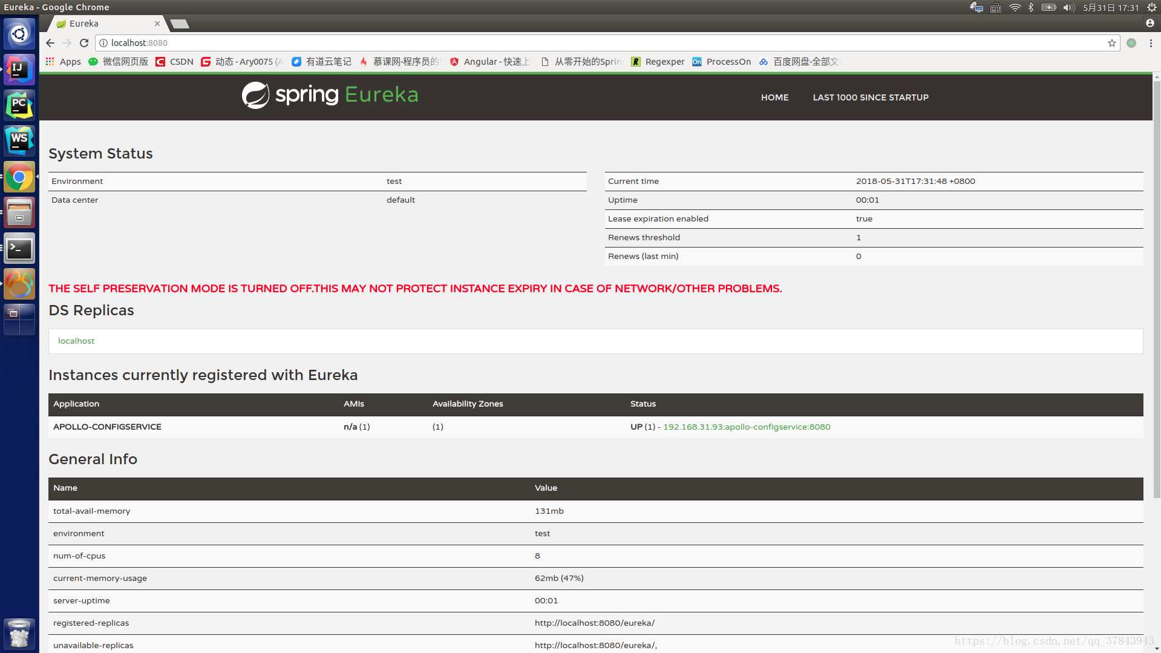Image resolution: width=1161 pixels, height=653 pixels.
Task: Open 从零开始的Spring bookmark
Action: click(x=581, y=62)
